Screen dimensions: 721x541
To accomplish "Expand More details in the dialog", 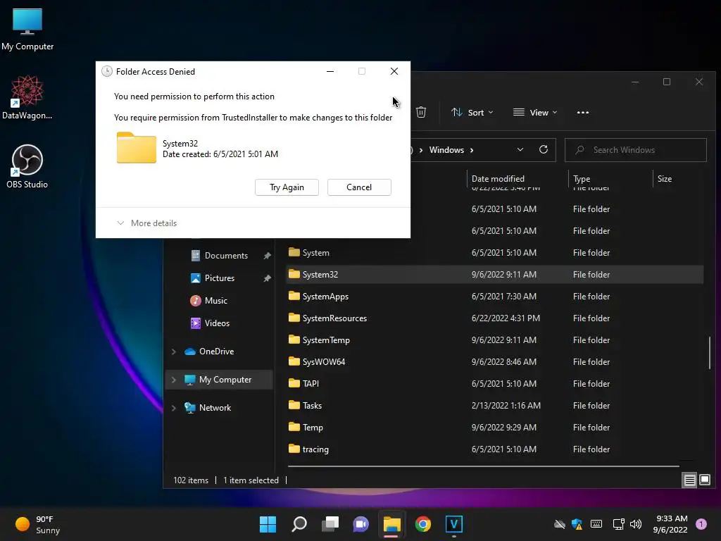I will 147,223.
